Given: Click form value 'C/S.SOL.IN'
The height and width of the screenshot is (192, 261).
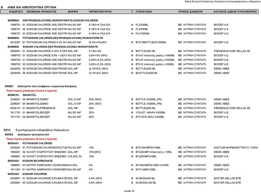Looking at the screenshot, I should (74, 157).
